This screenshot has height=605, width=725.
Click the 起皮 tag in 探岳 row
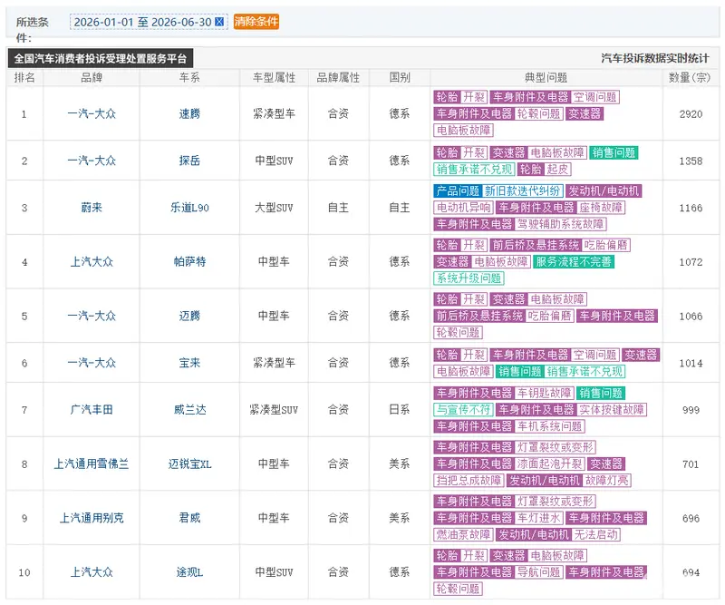[x=557, y=169]
